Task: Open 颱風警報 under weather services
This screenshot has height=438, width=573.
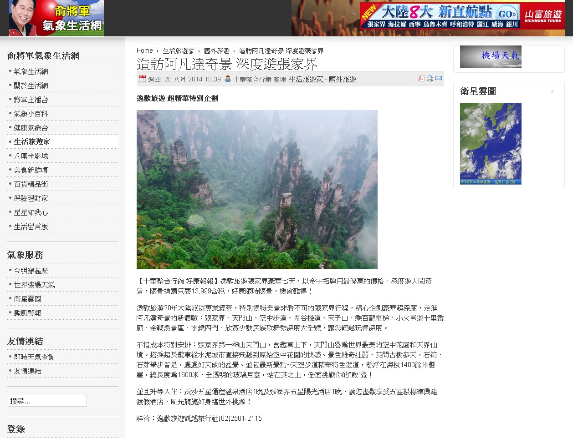Action: tap(27, 313)
